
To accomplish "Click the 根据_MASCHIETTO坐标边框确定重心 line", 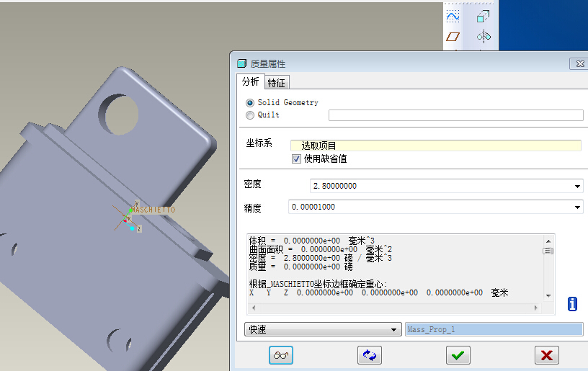I will (x=318, y=284).
